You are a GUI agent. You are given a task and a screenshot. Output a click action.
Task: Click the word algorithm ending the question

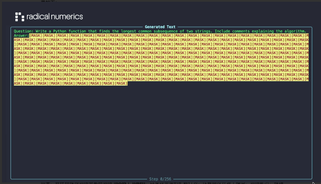click(x=294, y=31)
